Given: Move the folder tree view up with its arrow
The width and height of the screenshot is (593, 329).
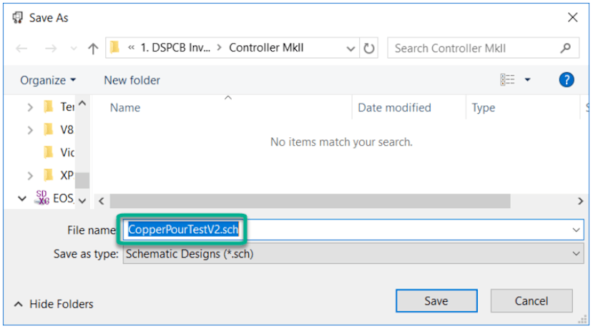Looking at the screenshot, I should (x=82, y=103).
